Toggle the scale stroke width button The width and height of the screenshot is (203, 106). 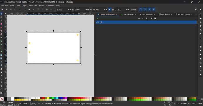click(141, 10)
